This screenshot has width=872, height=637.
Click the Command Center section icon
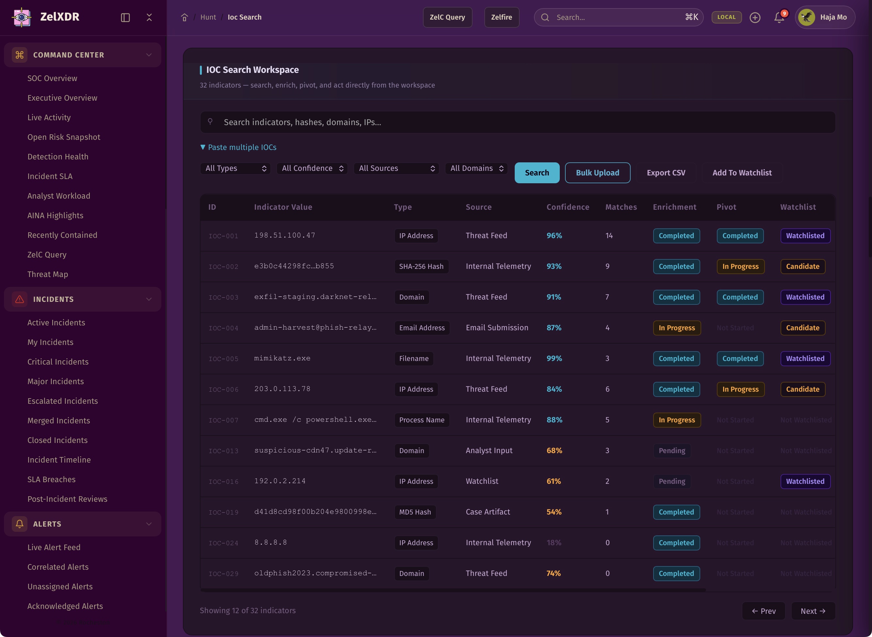click(20, 55)
